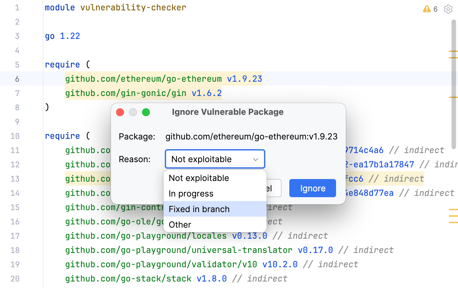Click the go-stack/stack v1.8.0 dependency line

[146, 279]
